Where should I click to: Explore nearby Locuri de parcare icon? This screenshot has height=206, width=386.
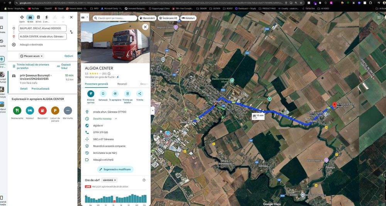pyautogui.click(x=55, y=110)
